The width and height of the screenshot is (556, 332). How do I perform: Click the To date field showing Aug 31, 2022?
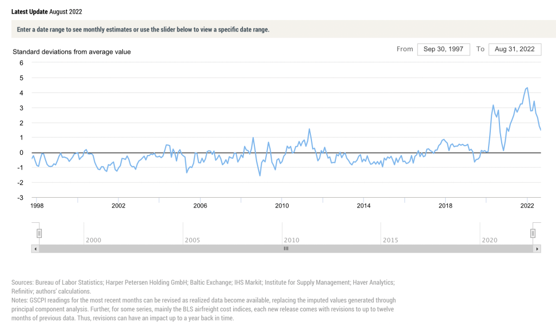tap(515, 49)
